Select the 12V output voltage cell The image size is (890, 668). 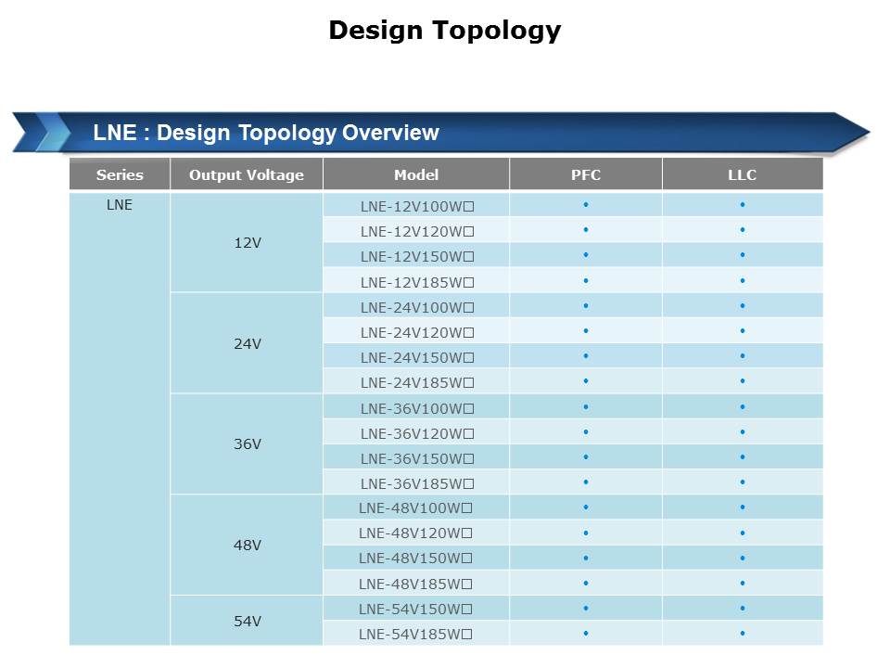[247, 243]
